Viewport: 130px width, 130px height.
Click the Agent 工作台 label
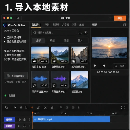click(x=11, y=31)
